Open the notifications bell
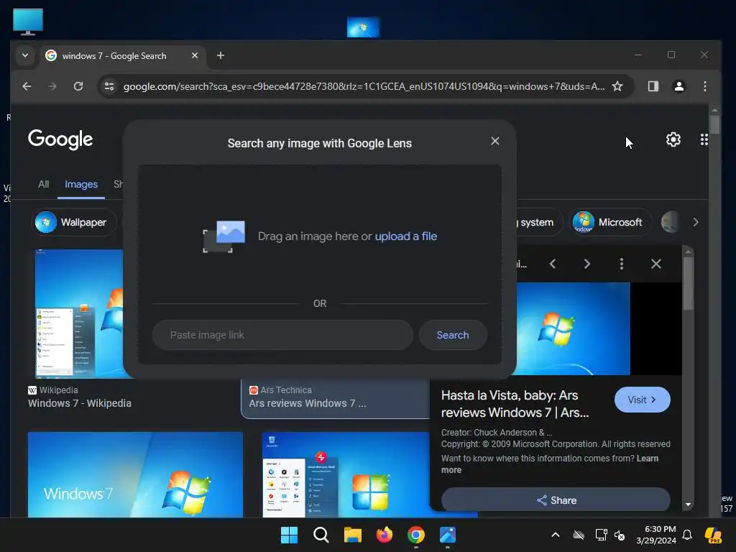Screen dimensions: 736x552 [x=687, y=535]
